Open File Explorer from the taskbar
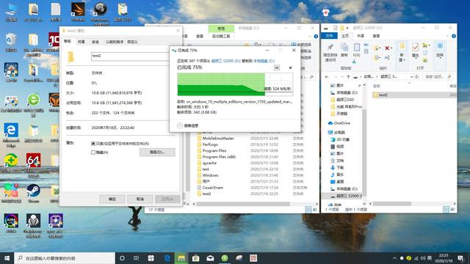This screenshot has height=264, width=470. pyautogui.click(x=181, y=258)
